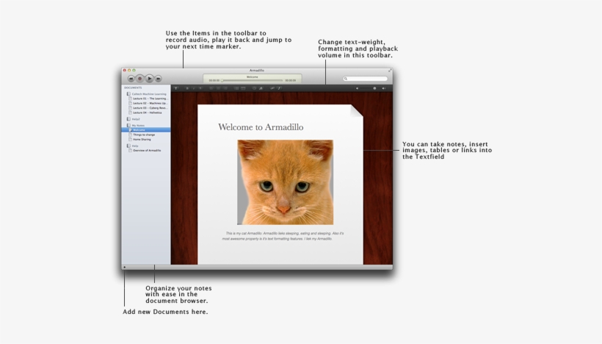Click the 00:00:00 elapsed time label
The height and width of the screenshot is (344, 602).
[x=214, y=80]
